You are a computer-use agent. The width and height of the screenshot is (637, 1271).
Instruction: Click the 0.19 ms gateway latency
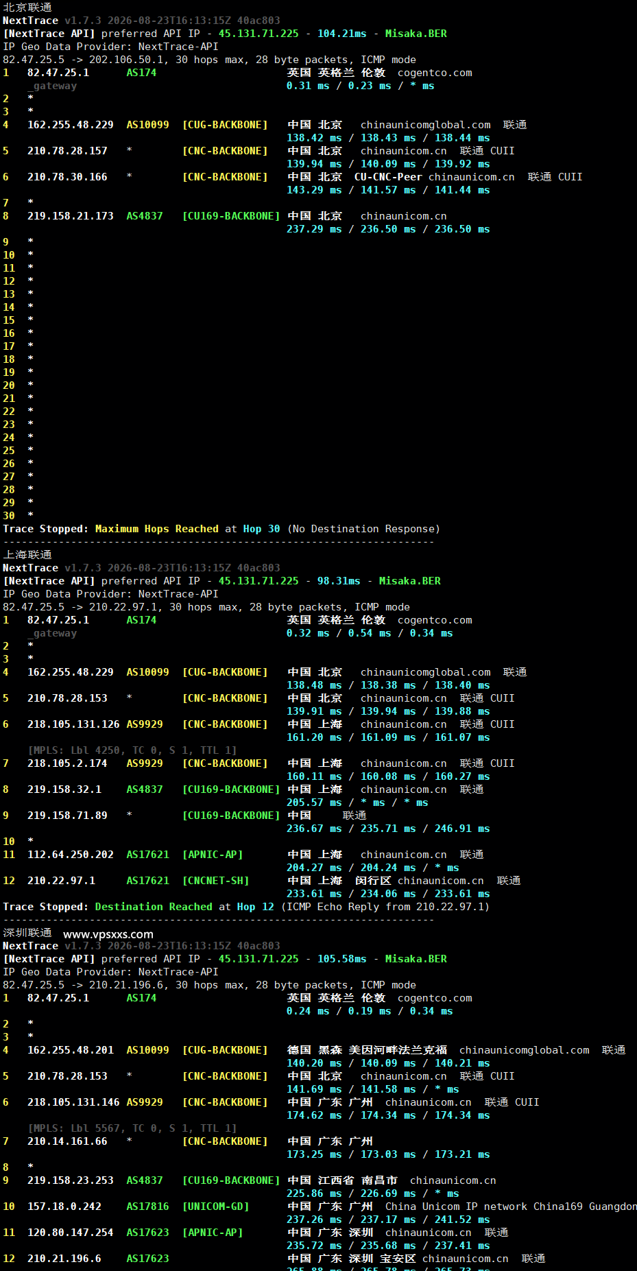pos(370,1011)
